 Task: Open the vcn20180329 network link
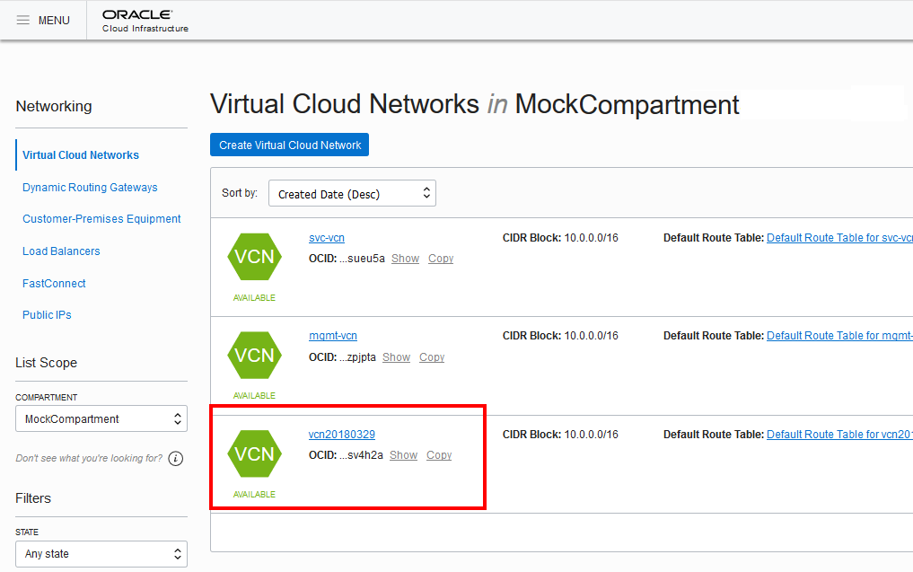pos(341,434)
